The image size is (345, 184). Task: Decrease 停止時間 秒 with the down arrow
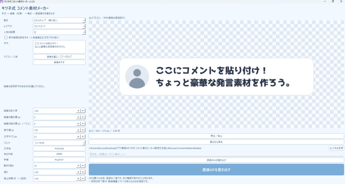[83, 179]
